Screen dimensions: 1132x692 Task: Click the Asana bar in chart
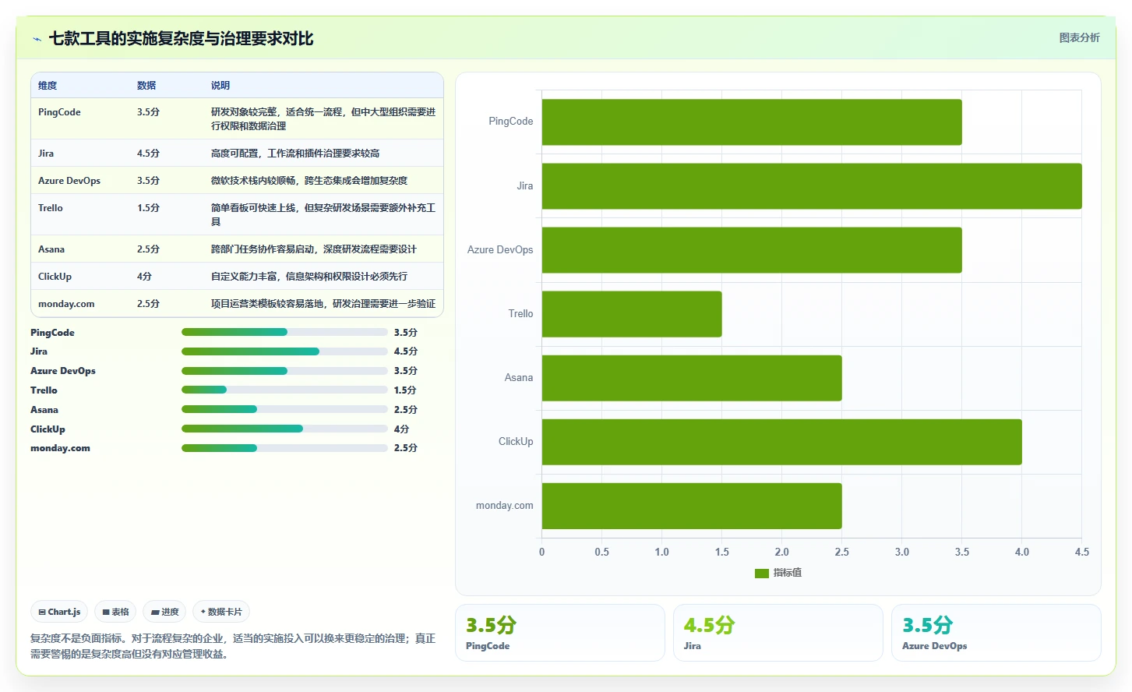[692, 378]
